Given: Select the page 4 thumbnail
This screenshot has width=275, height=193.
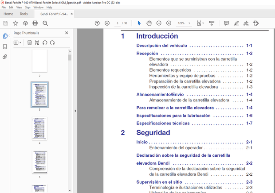Looking at the screenshot, I should point(39,128).
